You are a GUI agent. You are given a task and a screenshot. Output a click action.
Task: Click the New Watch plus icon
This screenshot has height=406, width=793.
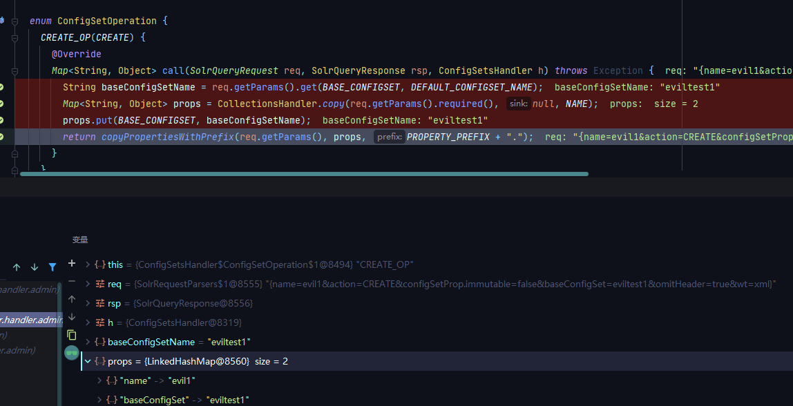[72, 264]
